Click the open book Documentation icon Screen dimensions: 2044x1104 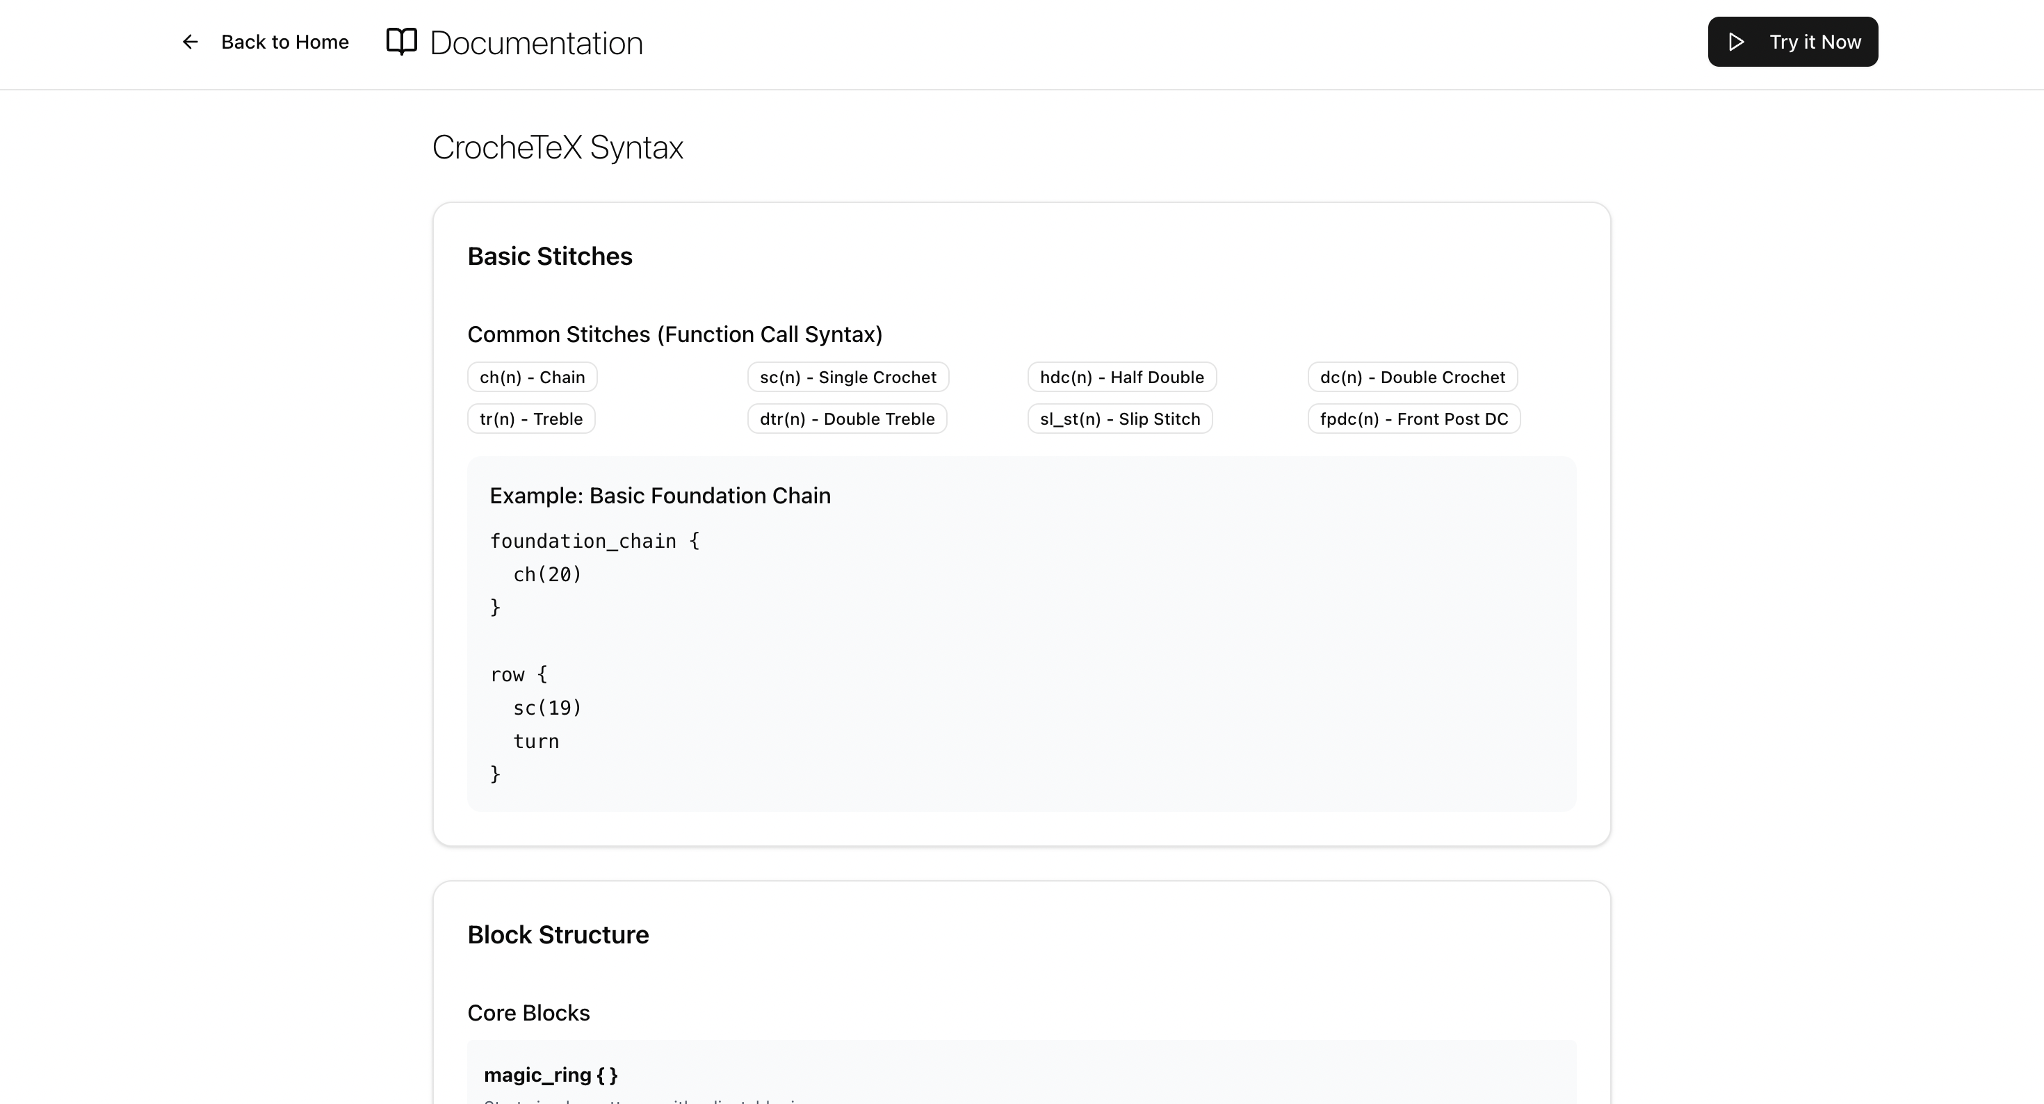402,42
